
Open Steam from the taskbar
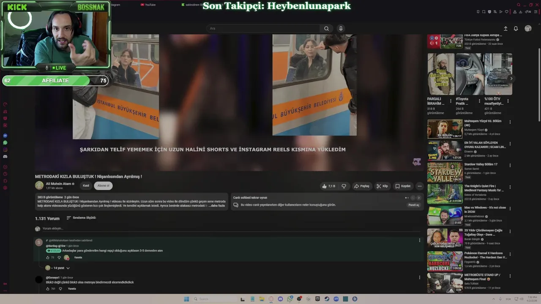point(327,299)
